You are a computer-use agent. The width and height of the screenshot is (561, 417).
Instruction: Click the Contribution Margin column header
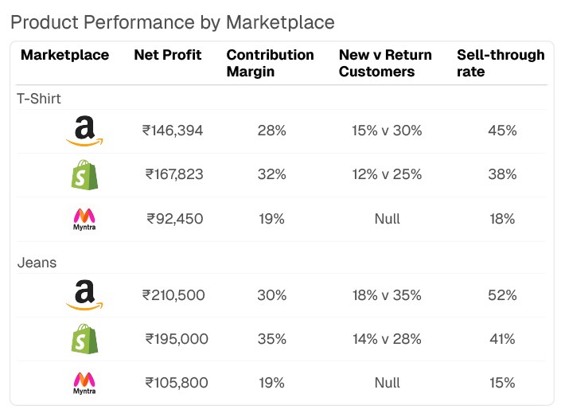click(x=270, y=63)
